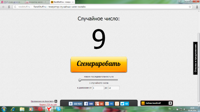Switch to генератор чисел browser tab

point(37,2)
